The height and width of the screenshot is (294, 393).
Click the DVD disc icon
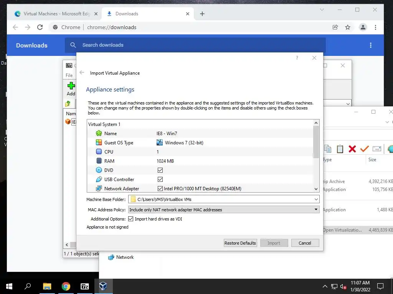tap(99, 170)
